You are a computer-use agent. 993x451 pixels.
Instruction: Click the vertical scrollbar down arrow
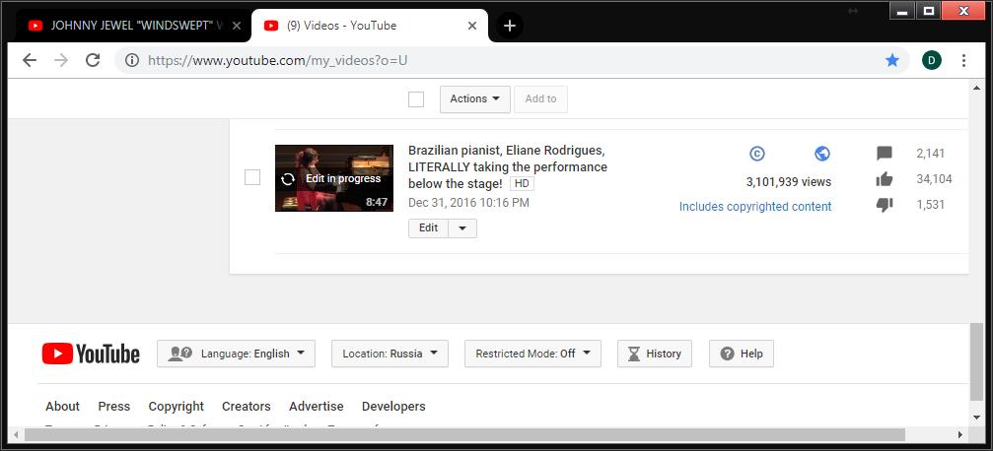977,418
